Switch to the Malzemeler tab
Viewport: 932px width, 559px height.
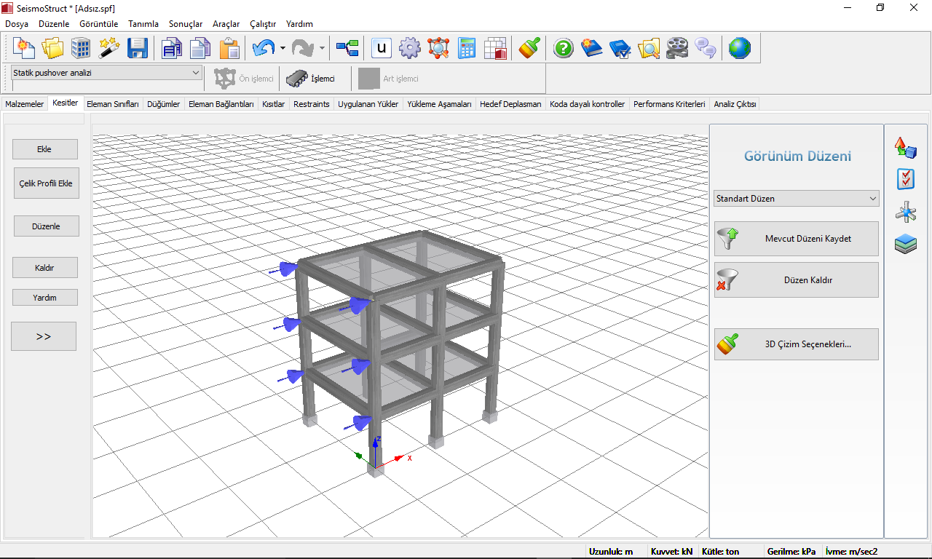pos(25,104)
